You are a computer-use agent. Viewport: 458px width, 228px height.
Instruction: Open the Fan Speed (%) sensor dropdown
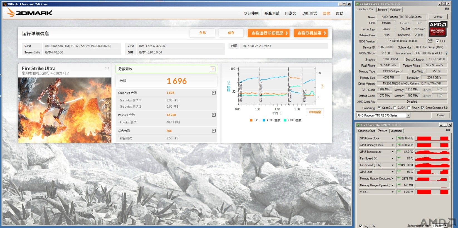coord(393,158)
